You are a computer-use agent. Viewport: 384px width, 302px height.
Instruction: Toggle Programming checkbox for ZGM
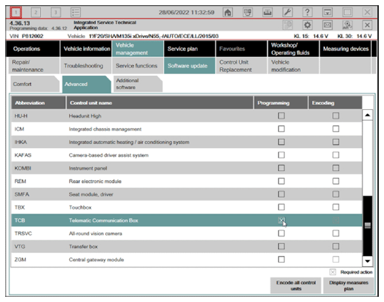coord(281,260)
